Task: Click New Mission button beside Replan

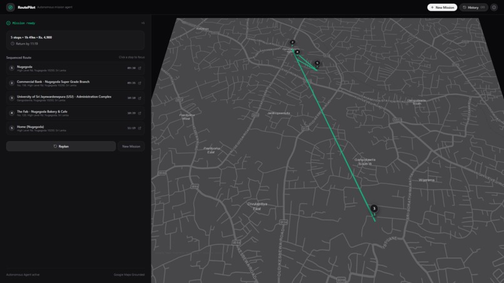Action: 131,146
